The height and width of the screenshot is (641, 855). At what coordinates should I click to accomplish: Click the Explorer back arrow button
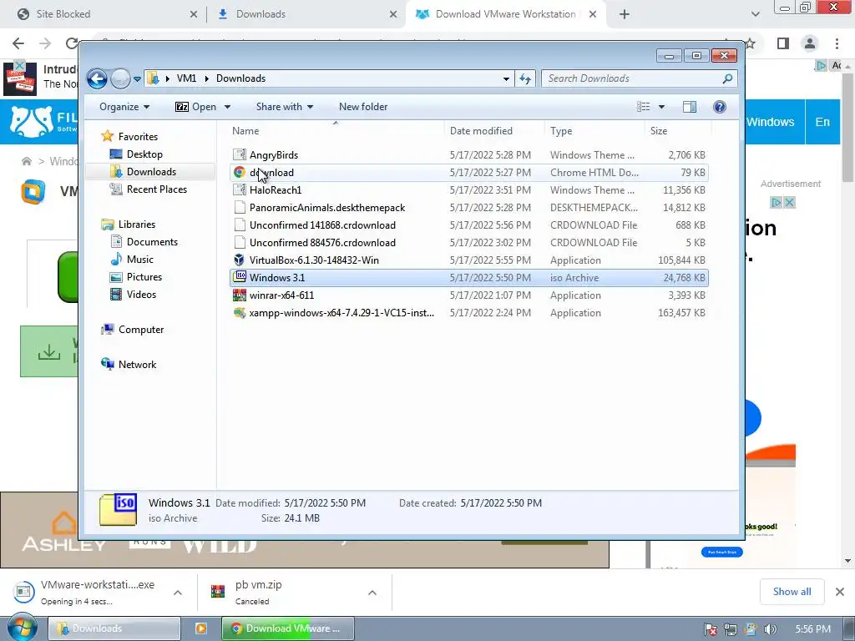click(x=97, y=79)
